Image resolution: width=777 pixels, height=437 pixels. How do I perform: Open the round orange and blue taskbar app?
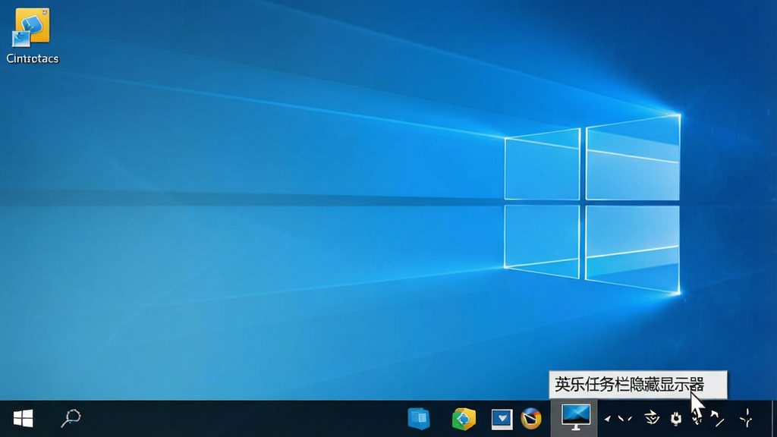[531, 419]
